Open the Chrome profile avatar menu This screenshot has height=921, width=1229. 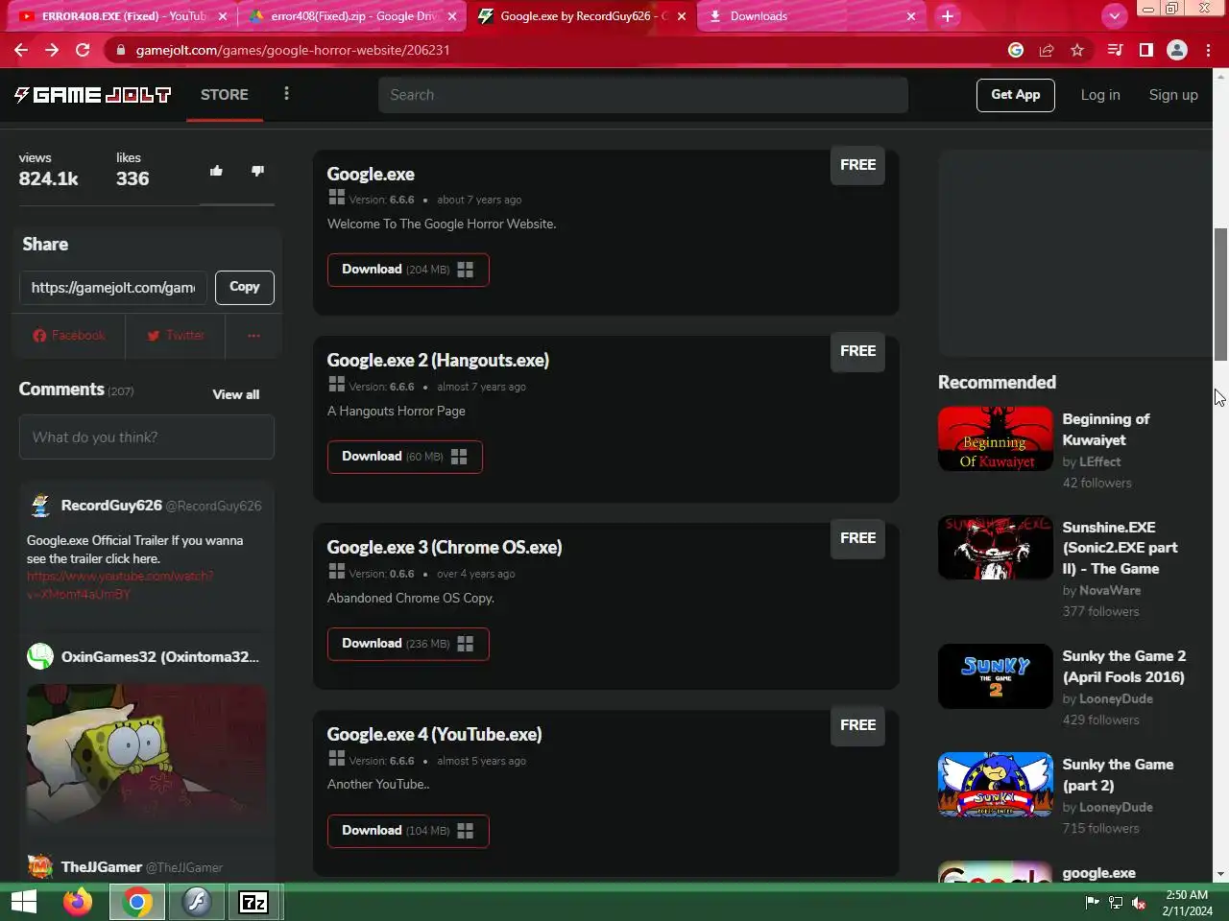tap(1177, 50)
